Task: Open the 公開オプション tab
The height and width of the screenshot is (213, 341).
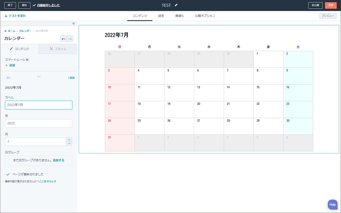Action: 205,16
